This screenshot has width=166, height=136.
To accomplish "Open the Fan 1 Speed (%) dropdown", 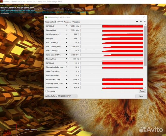I will click(x=66, y=42).
